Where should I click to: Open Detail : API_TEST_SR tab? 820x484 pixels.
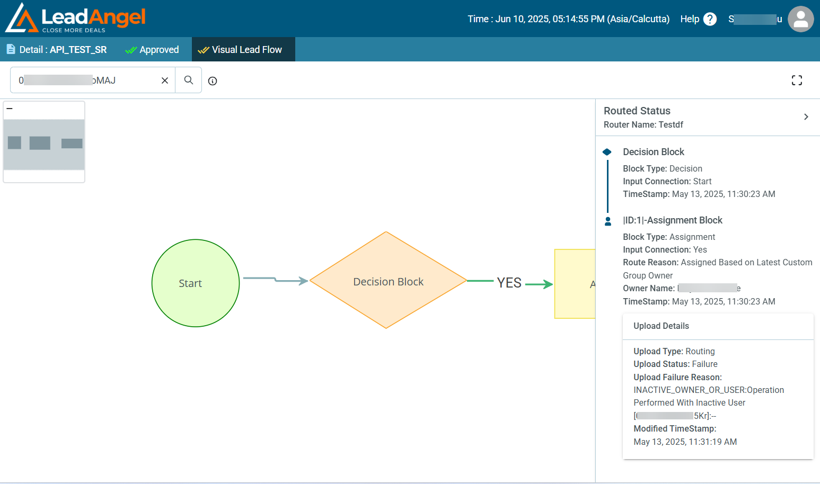[x=56, y=49]
